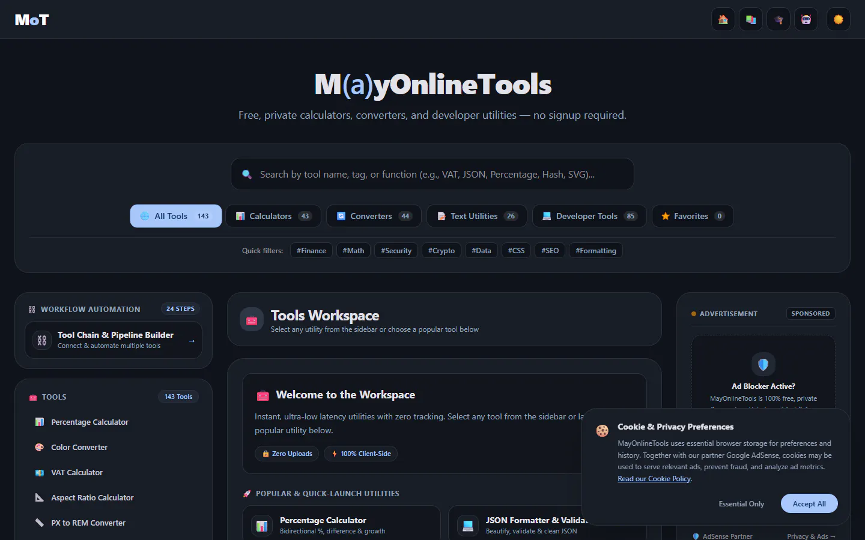Click the Tools Workspace heading

(325, 316)
